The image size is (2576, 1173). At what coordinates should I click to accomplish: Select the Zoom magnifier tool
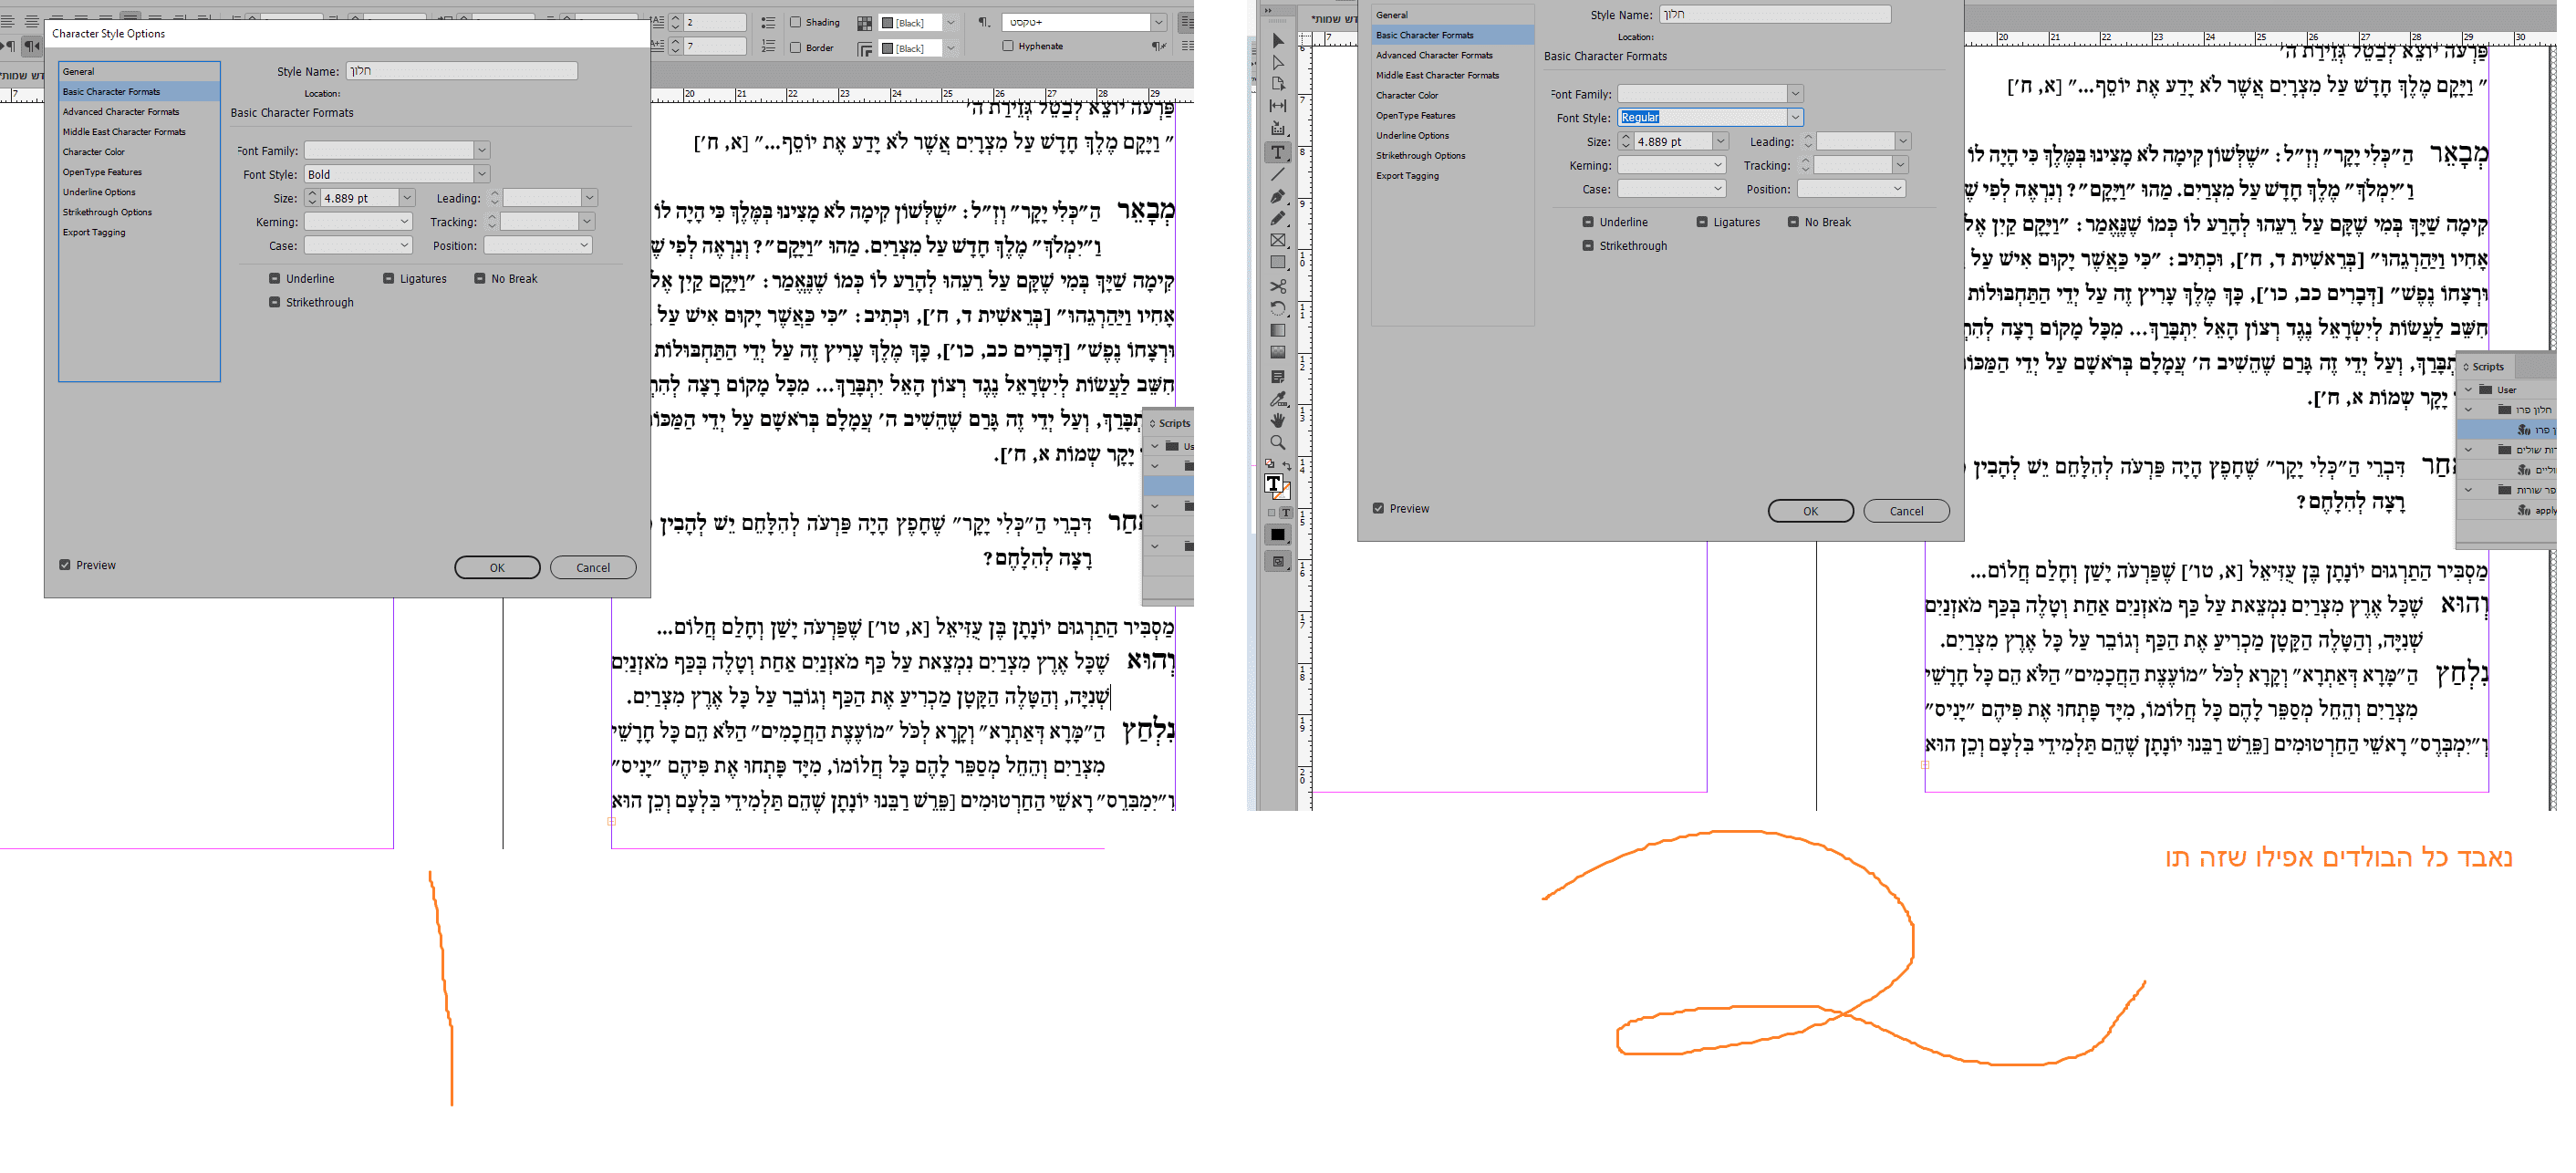click(x=1278, y=442)
